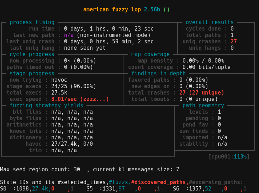Click the 'S5' state ID entry
259x193 pixels.
[90, 188]
